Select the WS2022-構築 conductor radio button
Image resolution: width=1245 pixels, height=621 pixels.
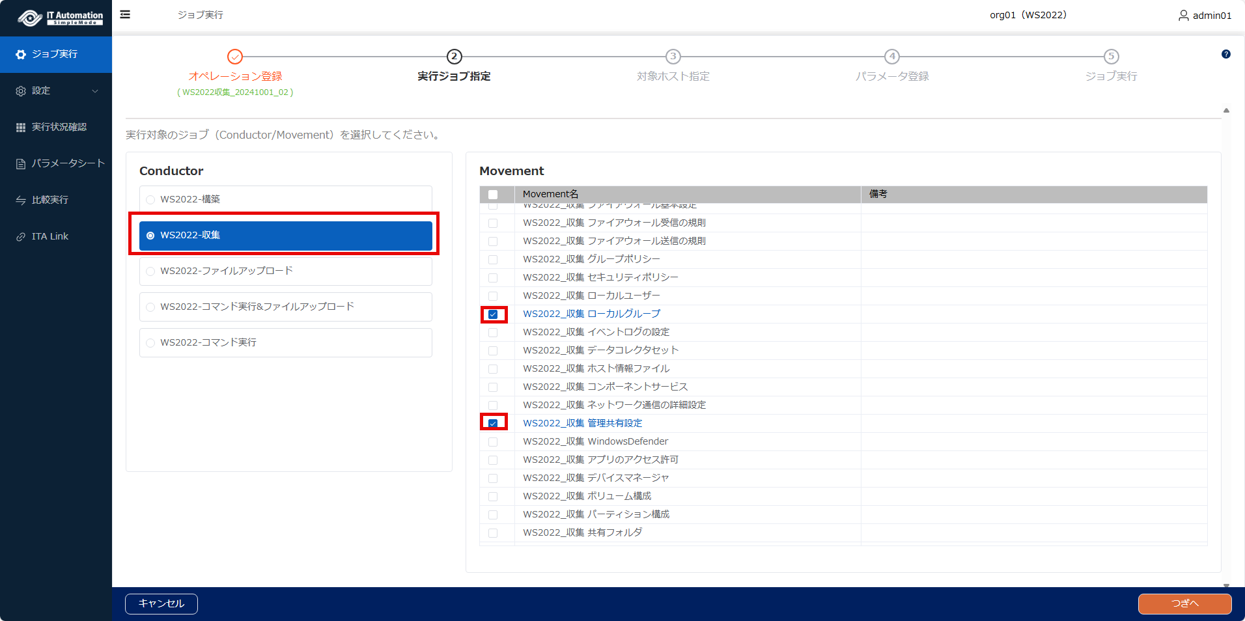pyautogui.click(x=150, y=200)
